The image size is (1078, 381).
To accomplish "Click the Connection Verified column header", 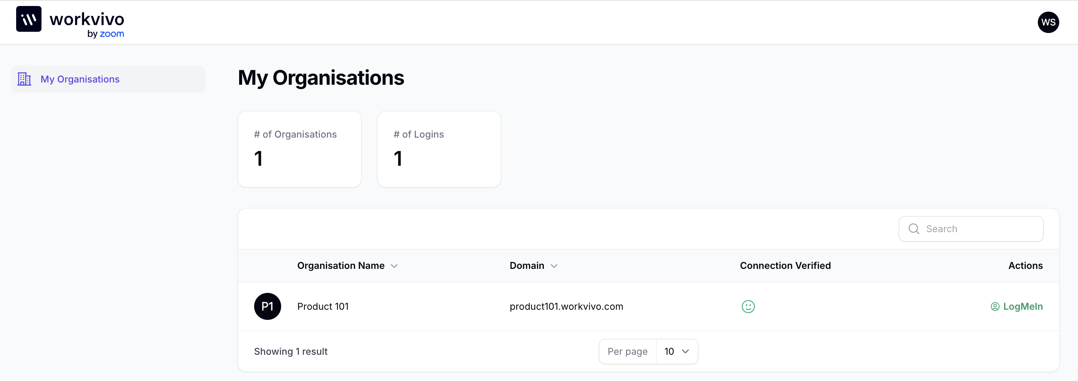I will coord(785,265).
